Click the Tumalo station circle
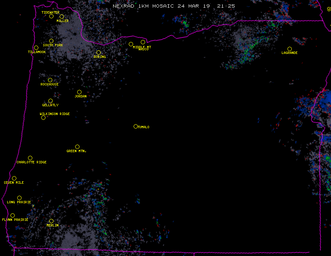Viewport: 331px width, 256px height. pyautogui.click(x=136, y=126)
